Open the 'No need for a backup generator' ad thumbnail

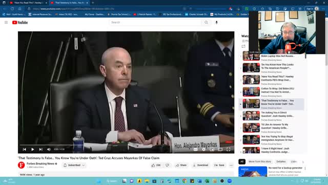tap(253, 172)
